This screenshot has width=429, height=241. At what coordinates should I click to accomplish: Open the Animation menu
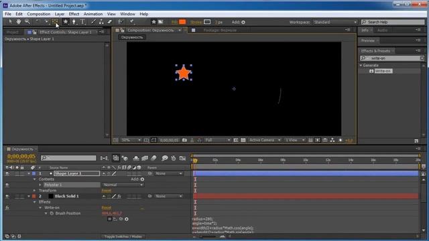93,14
